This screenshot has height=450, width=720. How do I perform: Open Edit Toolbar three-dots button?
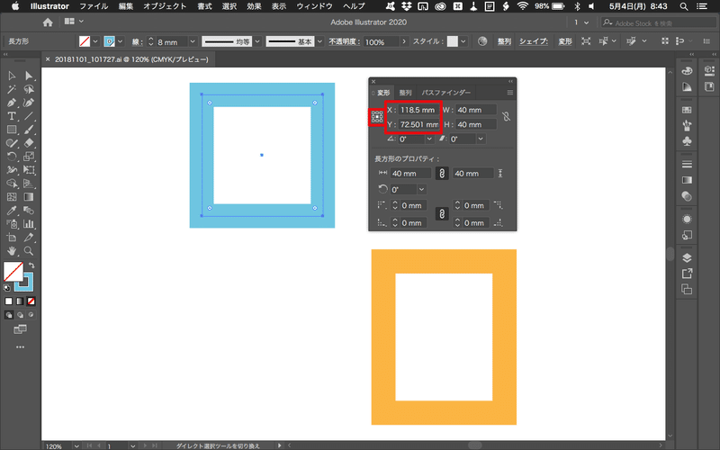[20, 347]
